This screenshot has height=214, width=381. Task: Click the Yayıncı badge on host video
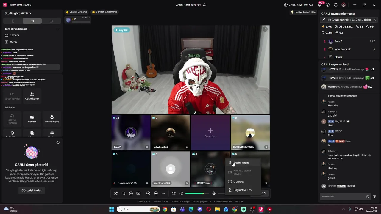coord(122,30)
